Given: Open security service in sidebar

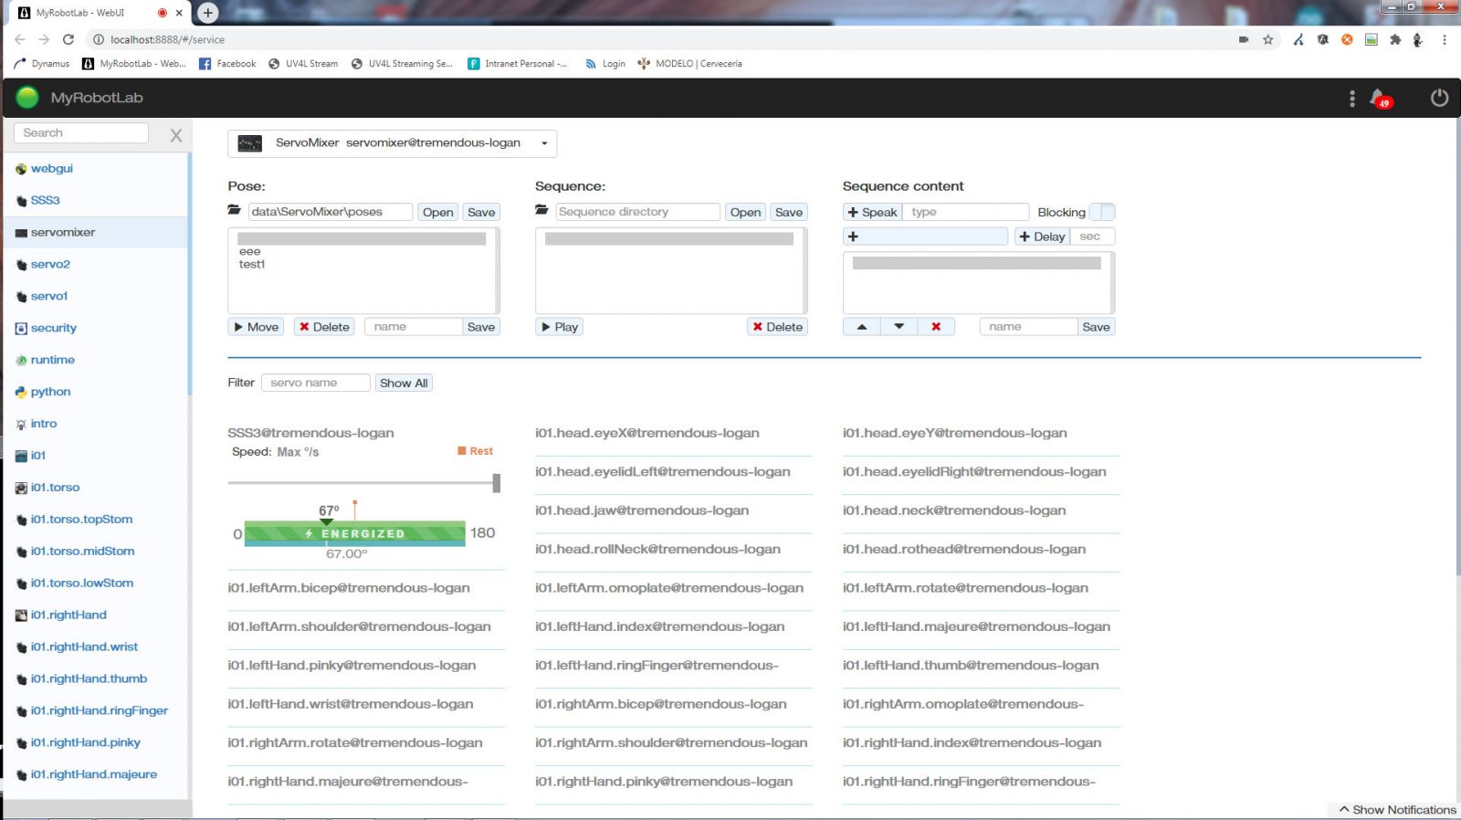Looking at the screenshot, I should click(x=53, y=328).
